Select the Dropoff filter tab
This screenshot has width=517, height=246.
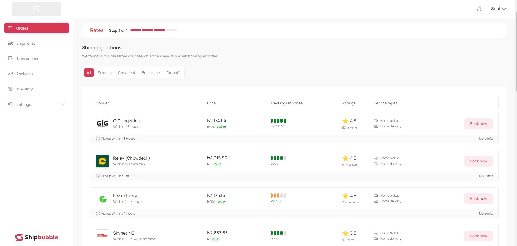(x=173, y=73)
